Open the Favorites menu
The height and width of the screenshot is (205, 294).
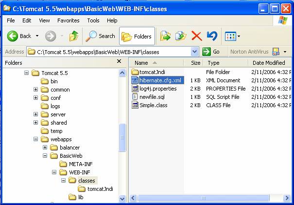[68, 20]
